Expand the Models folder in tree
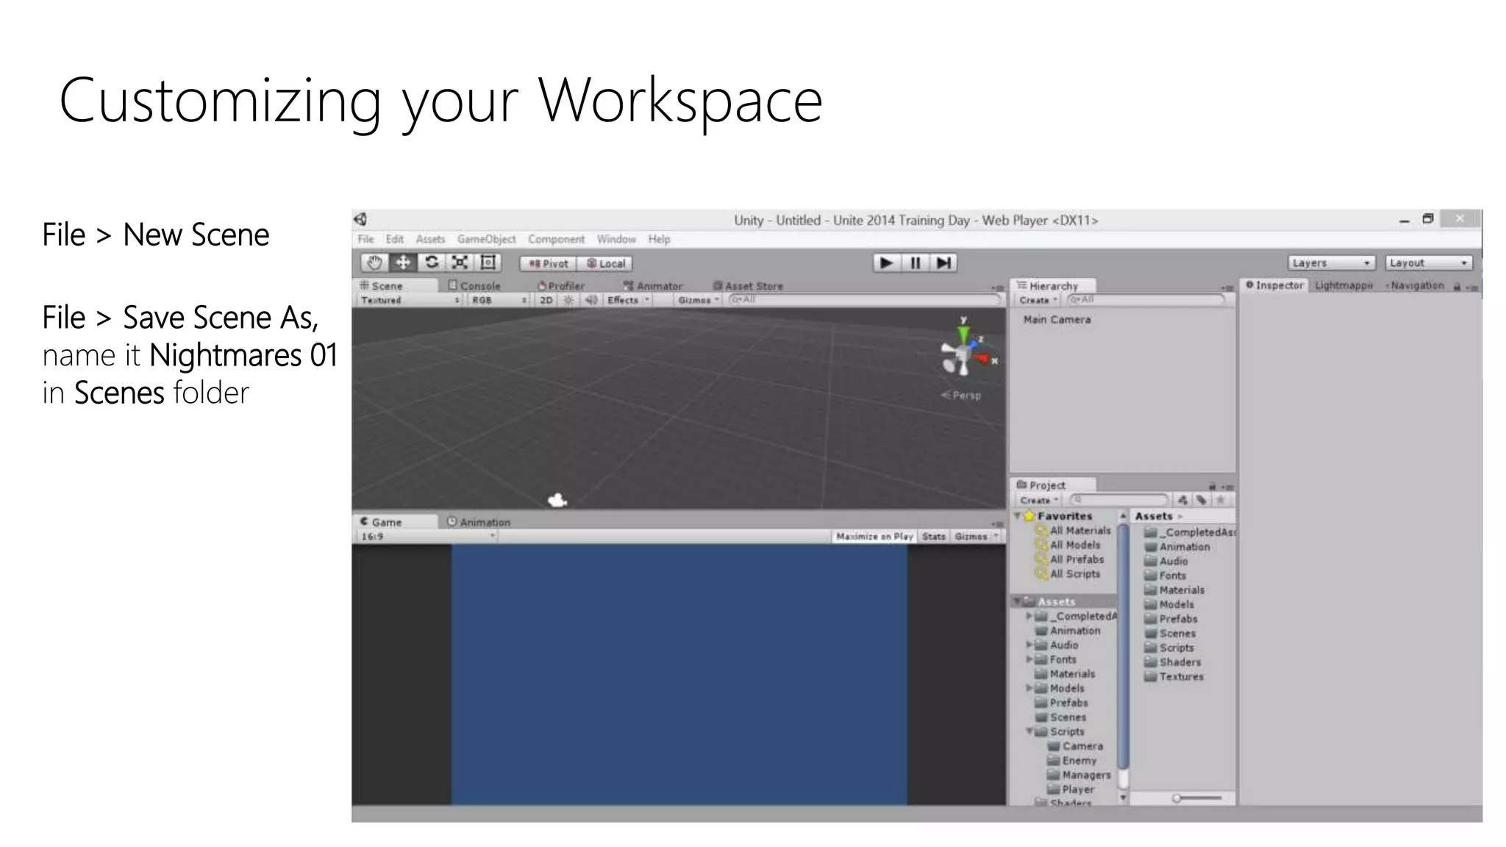 (x=1030, y=688)
